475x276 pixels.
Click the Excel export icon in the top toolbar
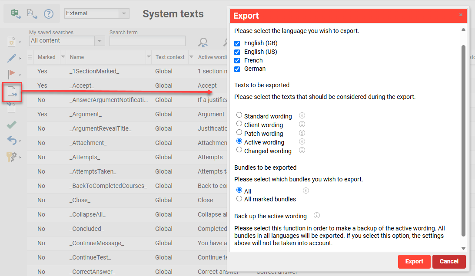coord(14,13)
